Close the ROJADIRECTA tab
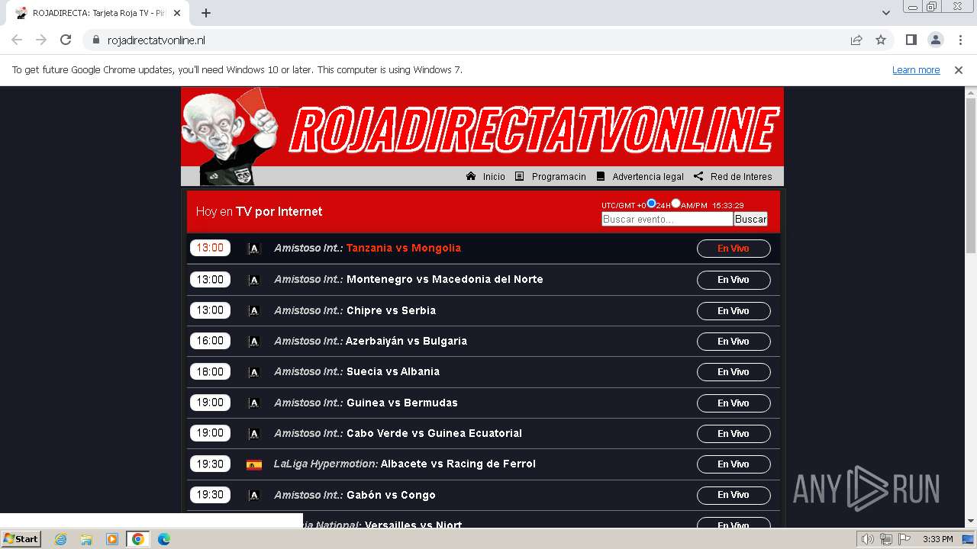This screenshot has width=977, height=549. 177,13
